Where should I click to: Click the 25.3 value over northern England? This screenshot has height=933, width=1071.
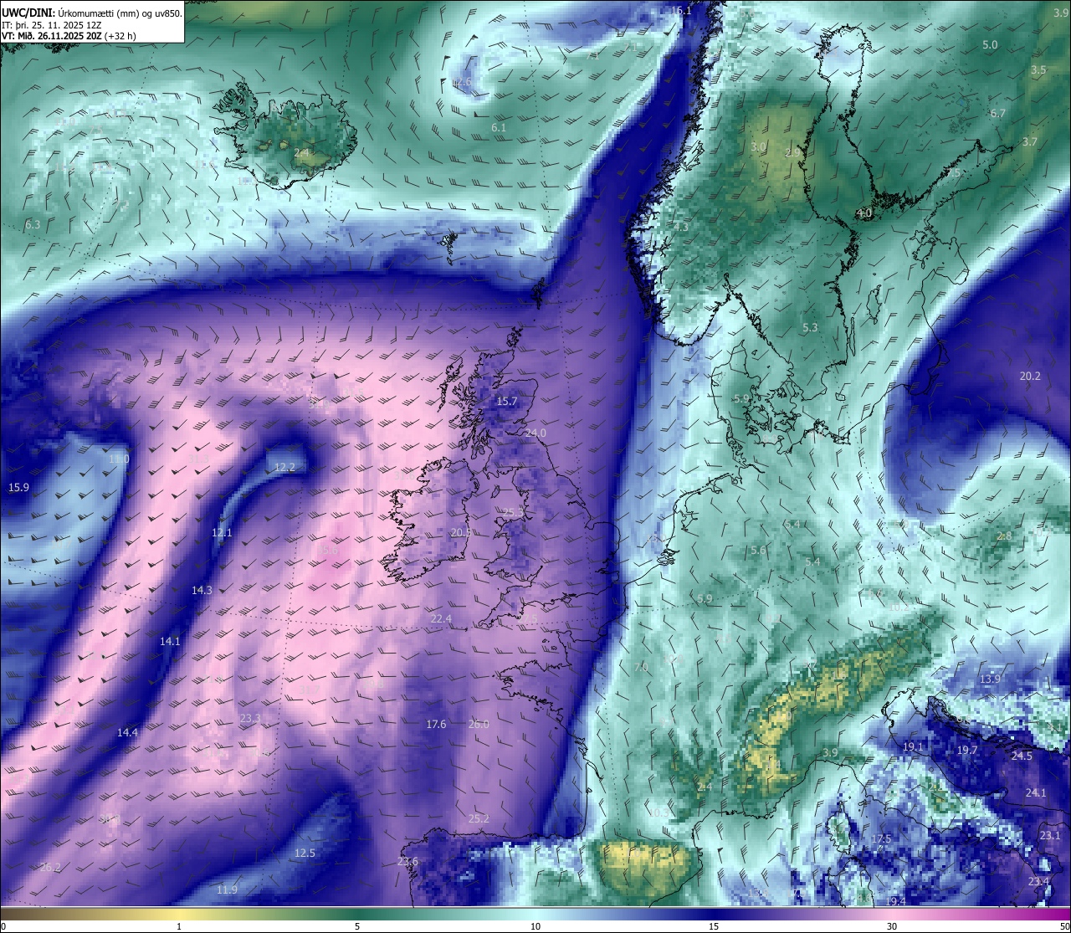[x=513, y=512]
